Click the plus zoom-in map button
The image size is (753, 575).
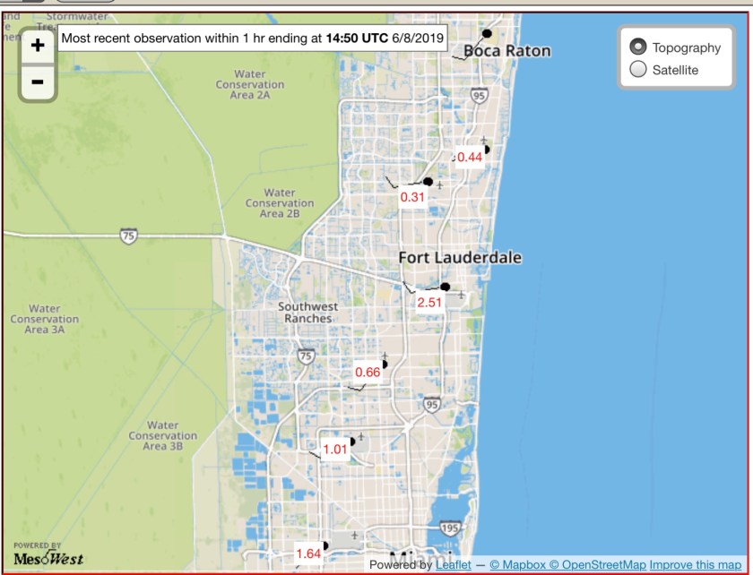(x=37, y=47)
